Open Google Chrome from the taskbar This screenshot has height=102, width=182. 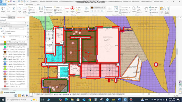coord(90,100)
